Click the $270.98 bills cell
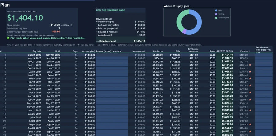 click(176, 131)
